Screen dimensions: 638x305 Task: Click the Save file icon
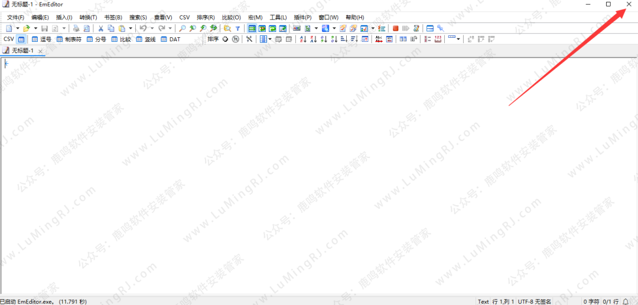pos(44,28)
